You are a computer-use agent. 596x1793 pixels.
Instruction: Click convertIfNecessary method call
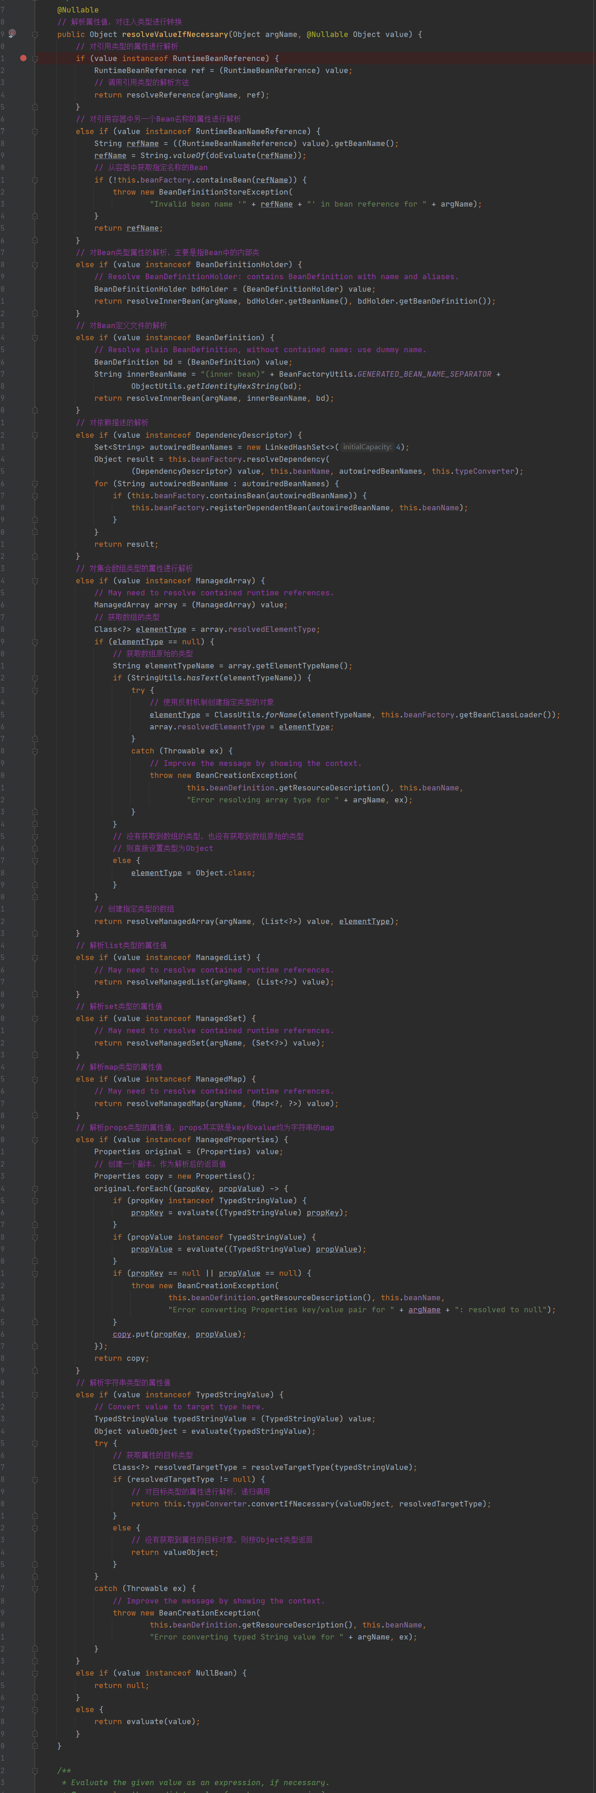(292, 1504)
